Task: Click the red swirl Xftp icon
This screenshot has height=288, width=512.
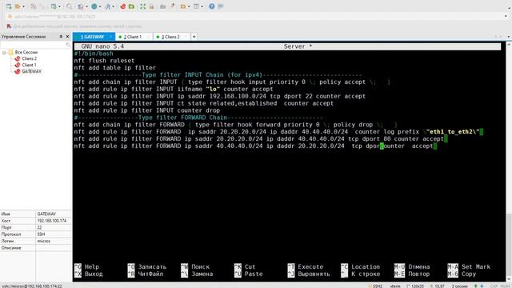Action: [122, 6]
